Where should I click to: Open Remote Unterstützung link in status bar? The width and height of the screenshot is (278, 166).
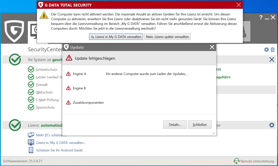(257, 161)
